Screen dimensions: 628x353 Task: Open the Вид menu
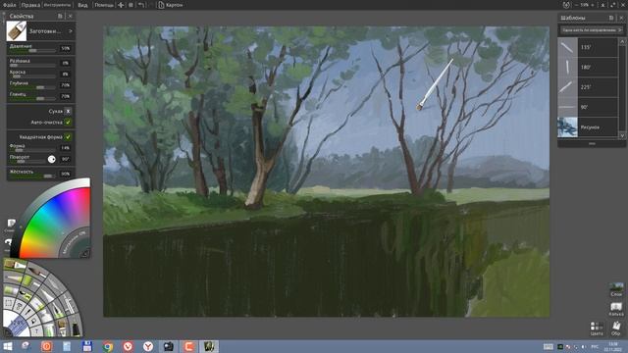82,5
